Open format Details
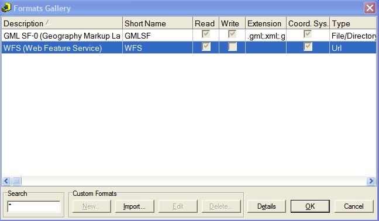 267,206
